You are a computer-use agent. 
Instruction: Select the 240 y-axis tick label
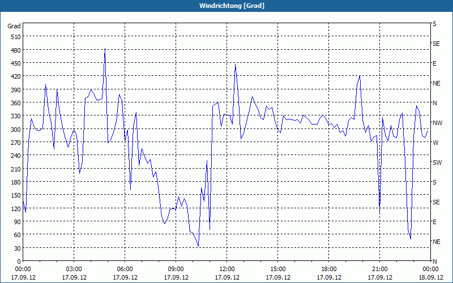[16, 156]
